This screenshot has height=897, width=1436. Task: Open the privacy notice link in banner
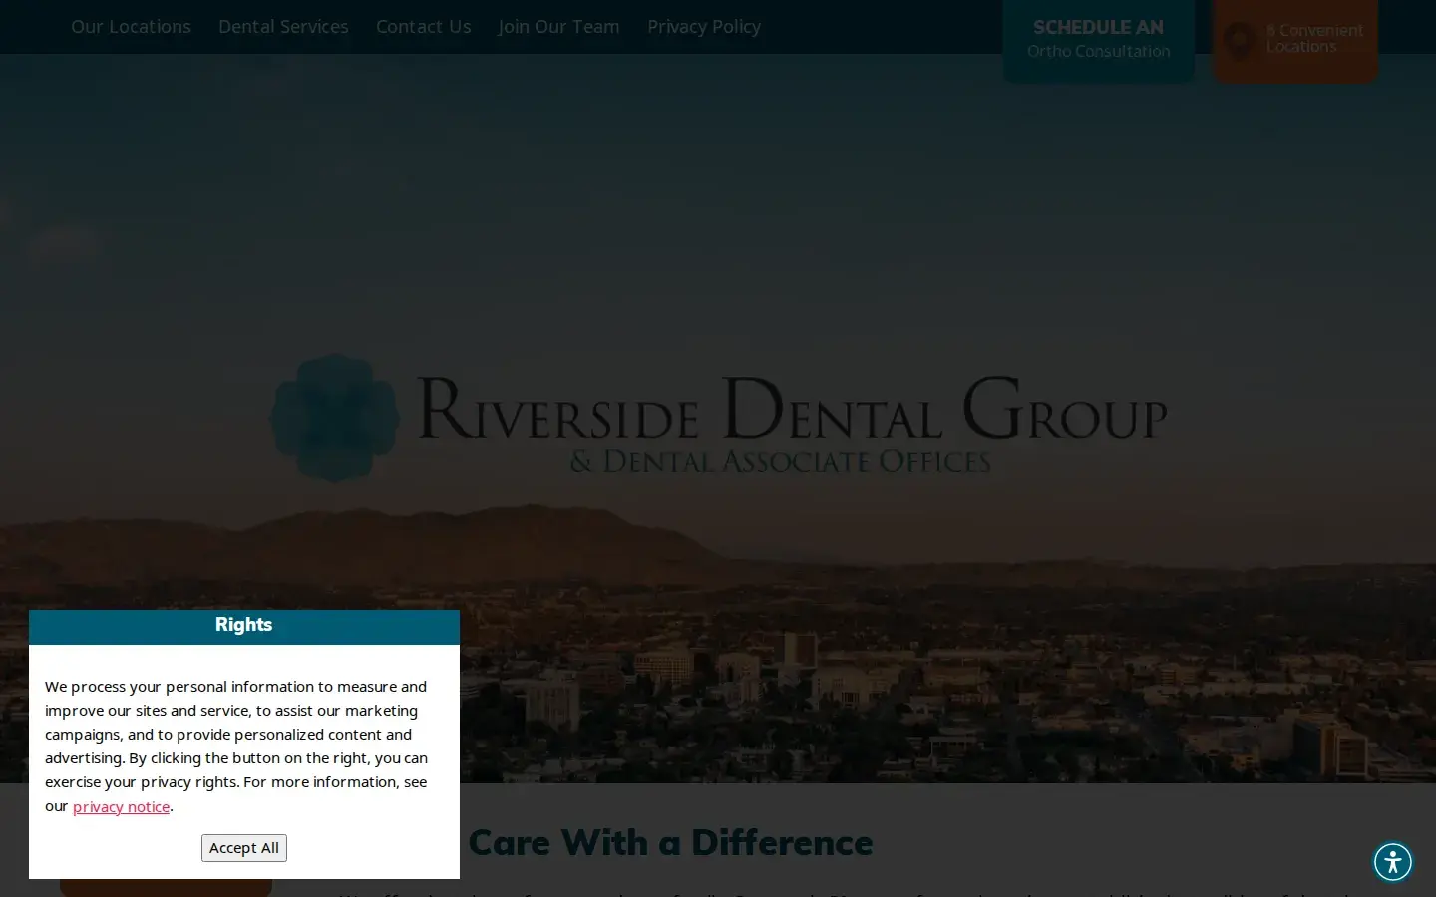click(x=121, y=806)
